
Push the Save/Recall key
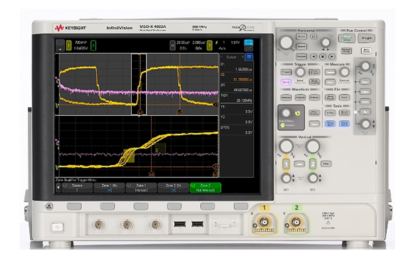click(x=330, y=98)
